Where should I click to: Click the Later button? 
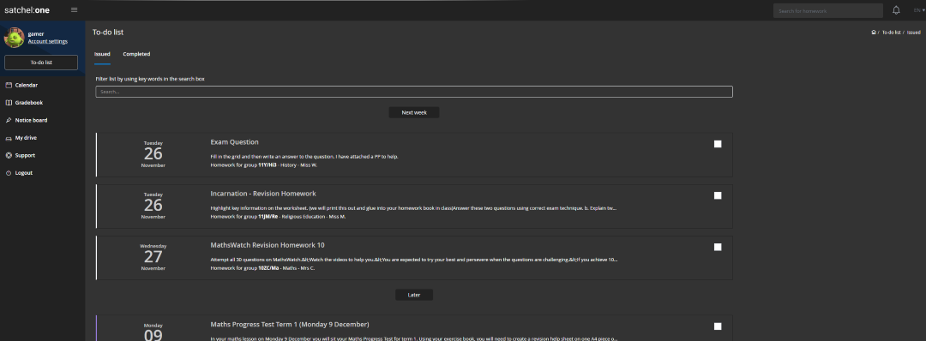coord(414,295)
